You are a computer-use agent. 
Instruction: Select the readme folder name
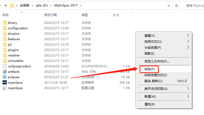click(14, 55)
